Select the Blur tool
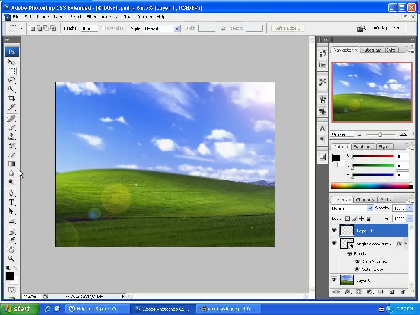 click(11, 173)
